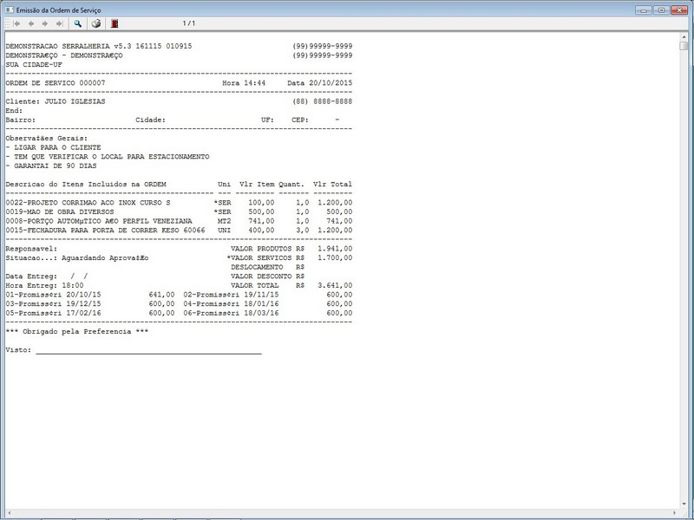Click the vertical scrollbar down arrow

click(x=684, y=504)
